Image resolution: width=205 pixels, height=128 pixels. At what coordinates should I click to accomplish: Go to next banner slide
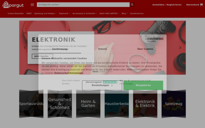click(180, 48)
